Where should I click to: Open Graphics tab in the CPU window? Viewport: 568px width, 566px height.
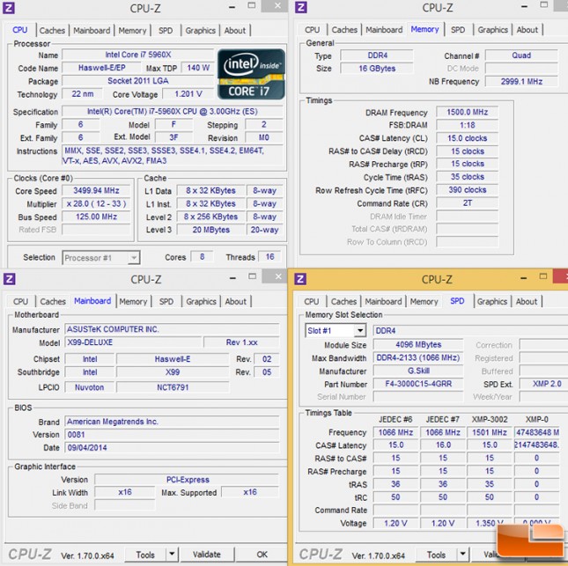pyautogui.click(x=200, y=31)
